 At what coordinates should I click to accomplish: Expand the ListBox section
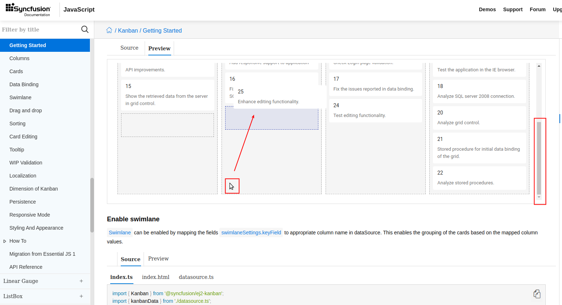(x=81, y=296)
